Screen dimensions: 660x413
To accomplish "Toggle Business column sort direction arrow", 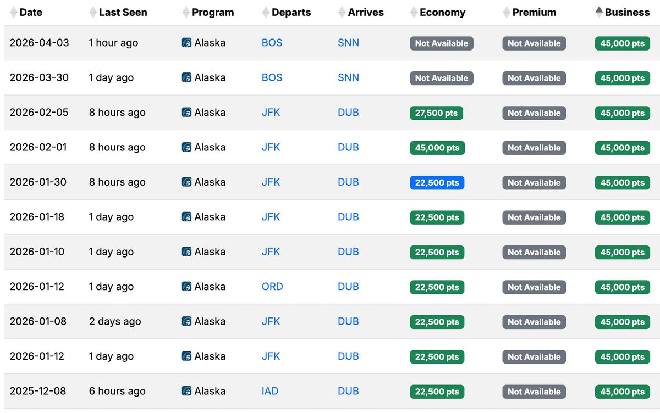I will point(599,13).
